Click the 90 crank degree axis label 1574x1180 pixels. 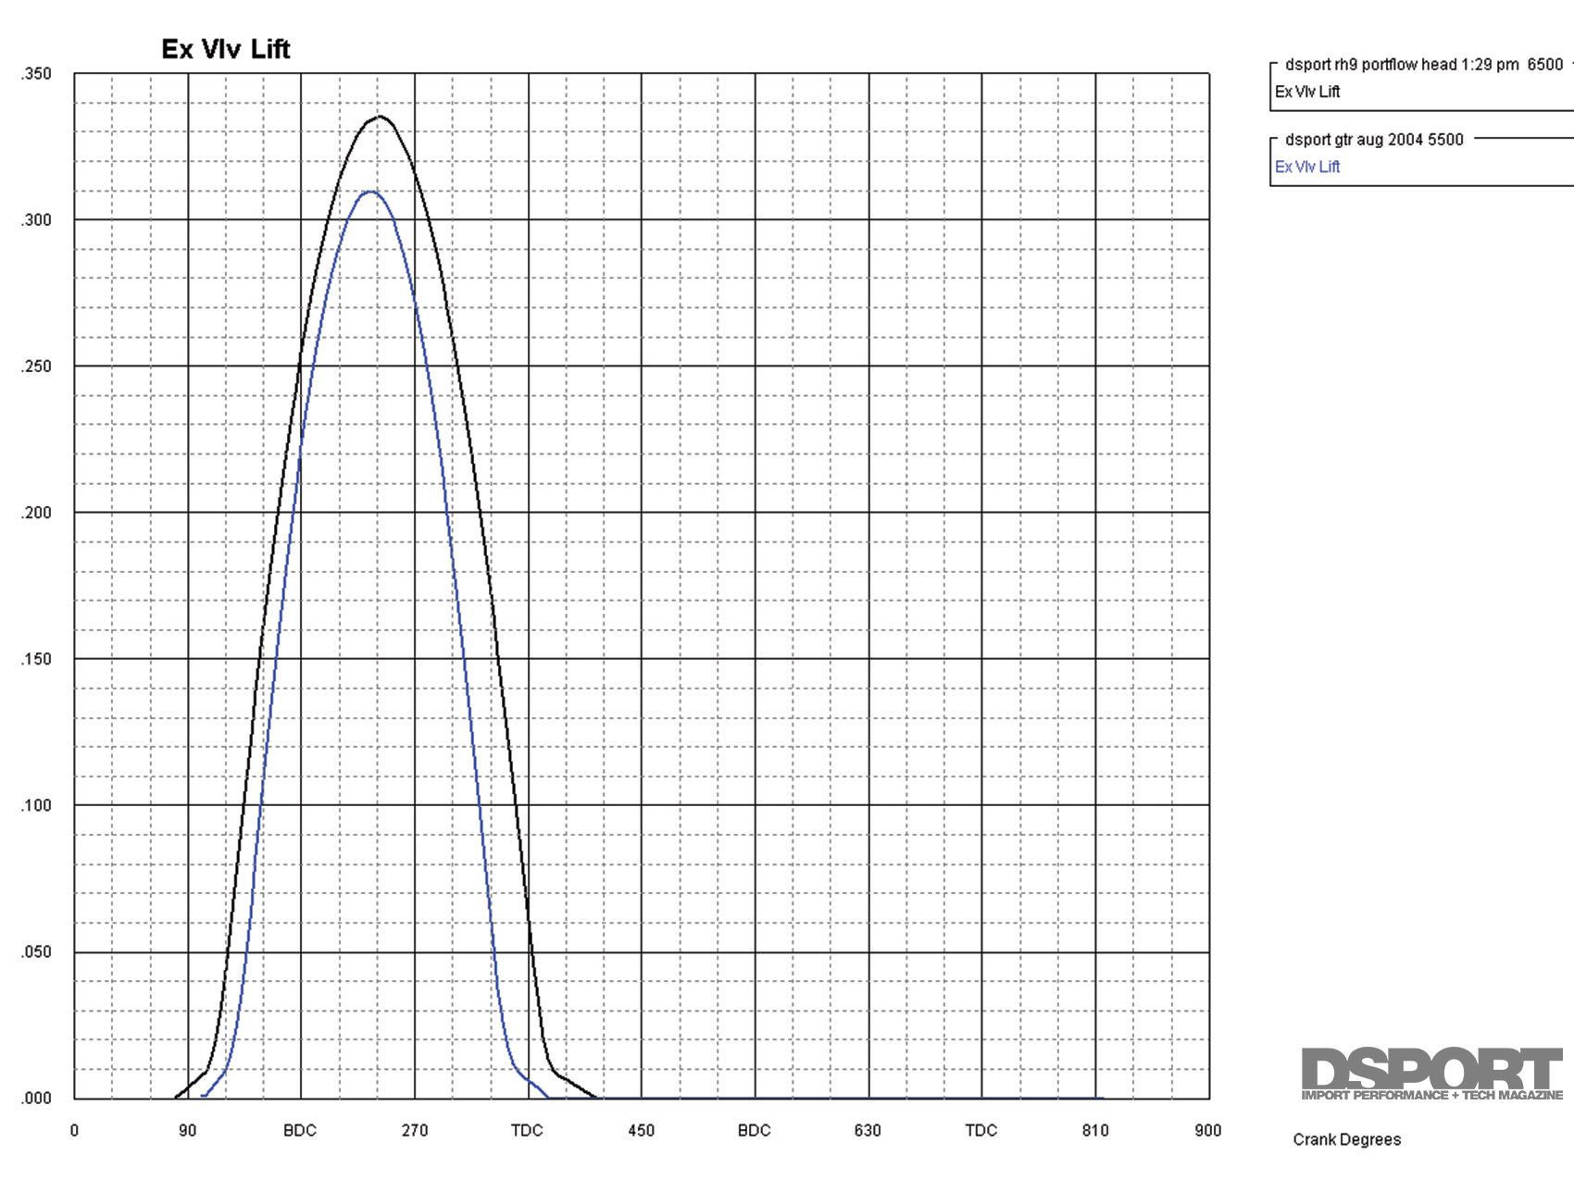point(188,1130)
